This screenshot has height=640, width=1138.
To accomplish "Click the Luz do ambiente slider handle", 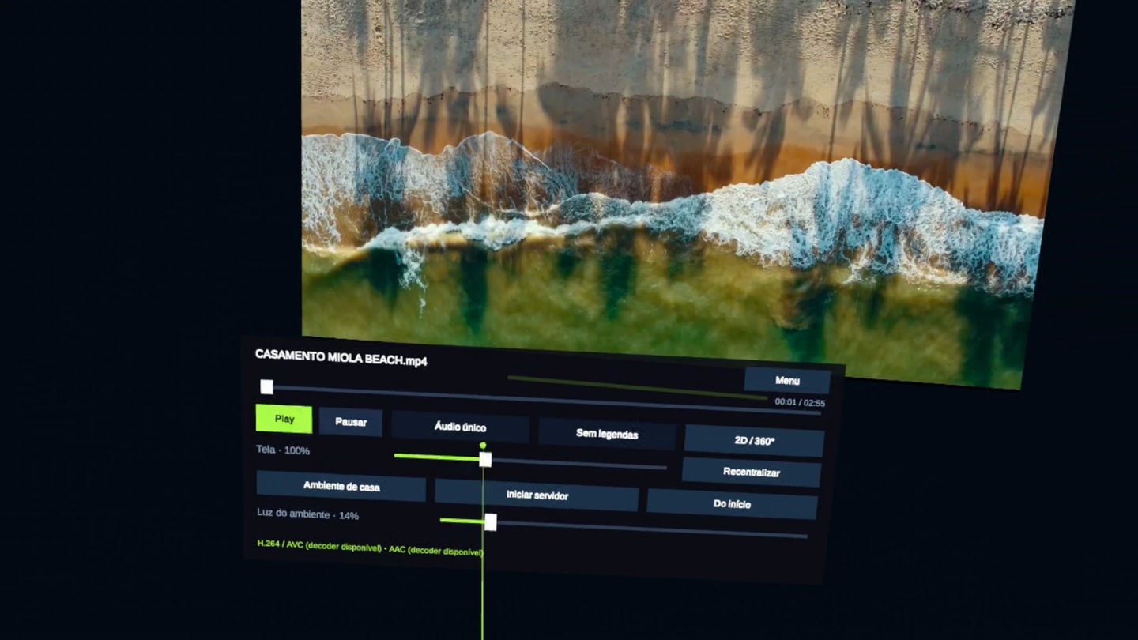I will coord(491,521).
